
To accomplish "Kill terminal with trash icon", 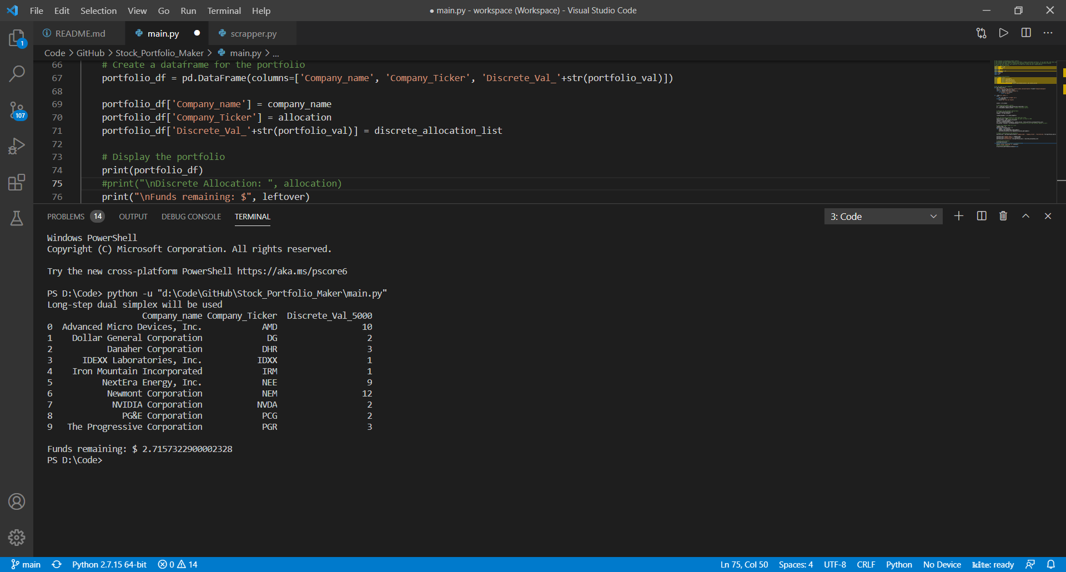I will [1003, 216].
